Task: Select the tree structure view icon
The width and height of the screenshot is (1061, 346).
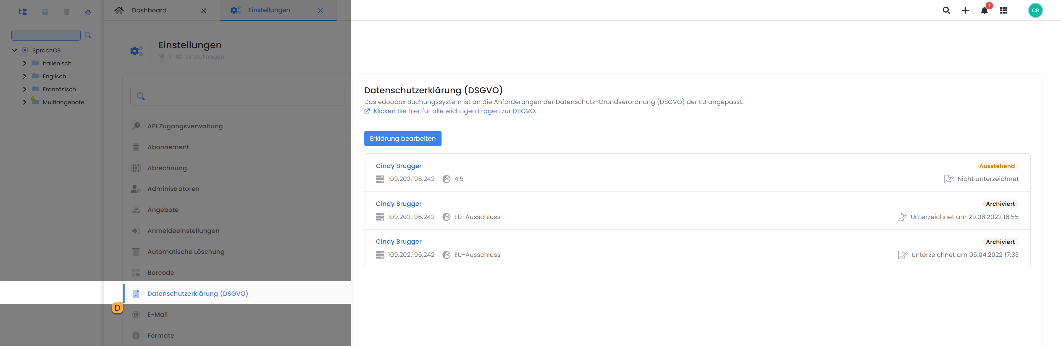Action: 23,12
